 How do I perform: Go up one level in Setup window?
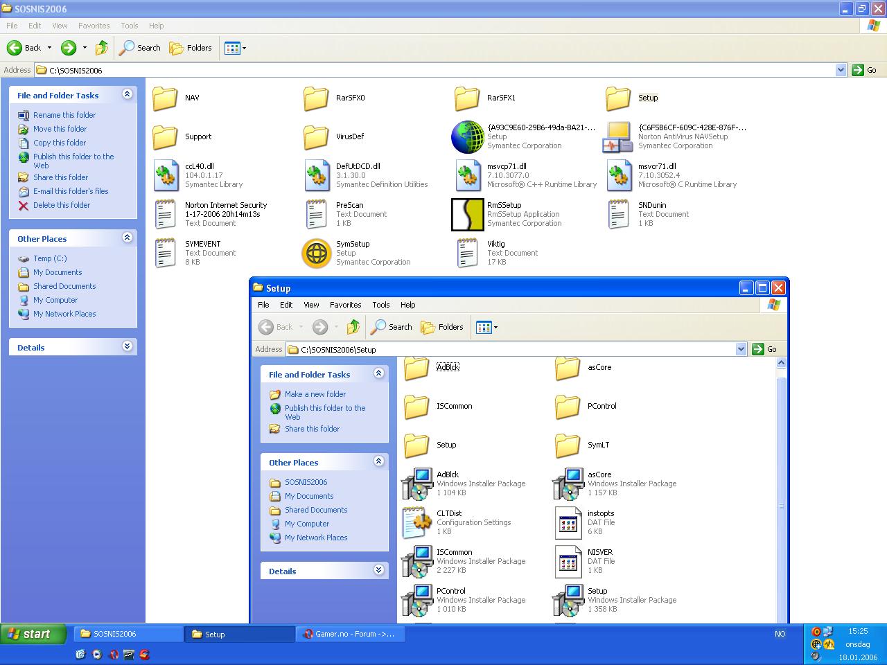point(353,327)
